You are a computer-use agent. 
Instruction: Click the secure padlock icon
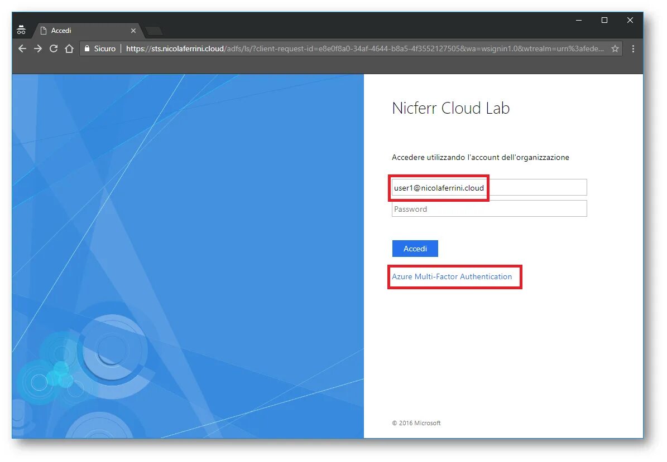[87, 49]
